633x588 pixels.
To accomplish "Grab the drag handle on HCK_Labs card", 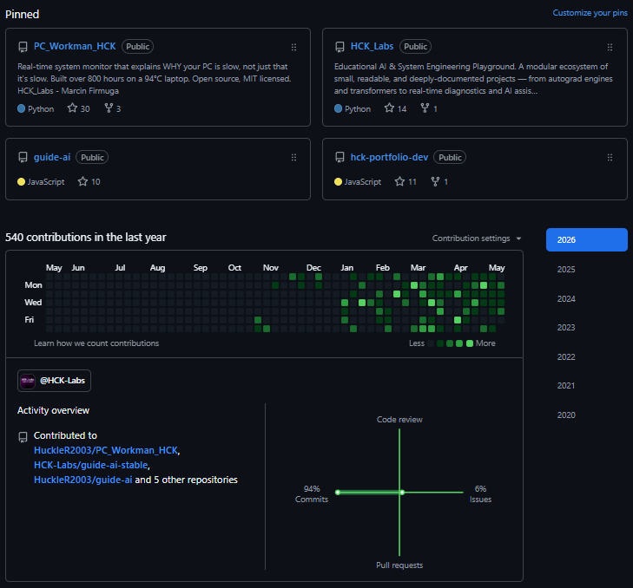I will [610, 47].
